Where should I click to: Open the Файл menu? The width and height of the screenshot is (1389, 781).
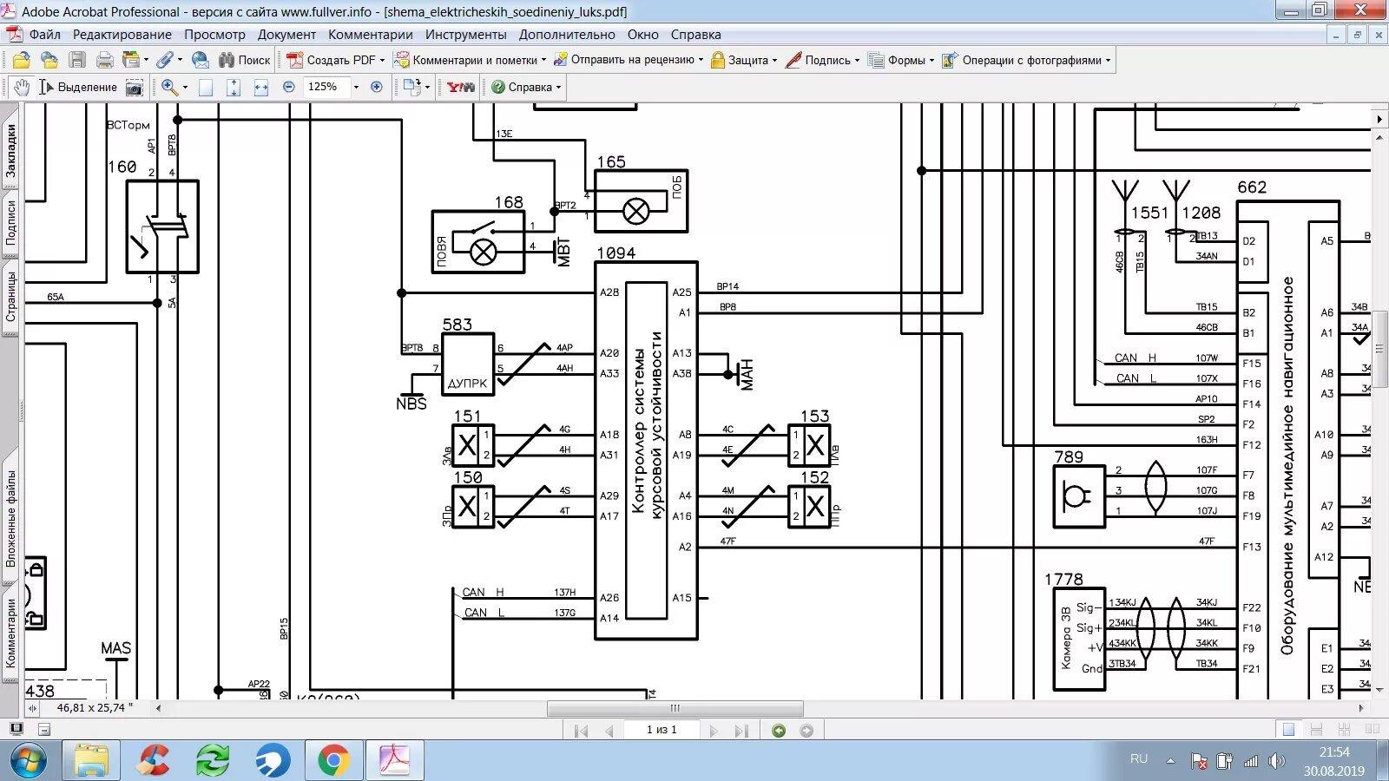pyautogui.click(x=45, y=35)
